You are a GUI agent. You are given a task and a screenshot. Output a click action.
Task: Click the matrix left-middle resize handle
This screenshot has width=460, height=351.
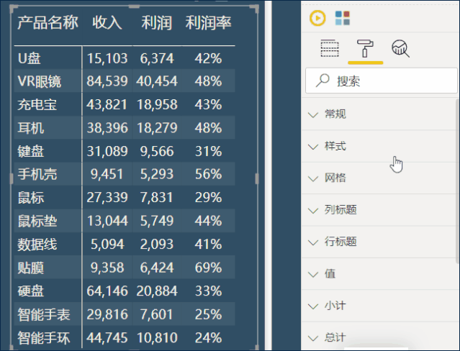(x=12, y=178)
